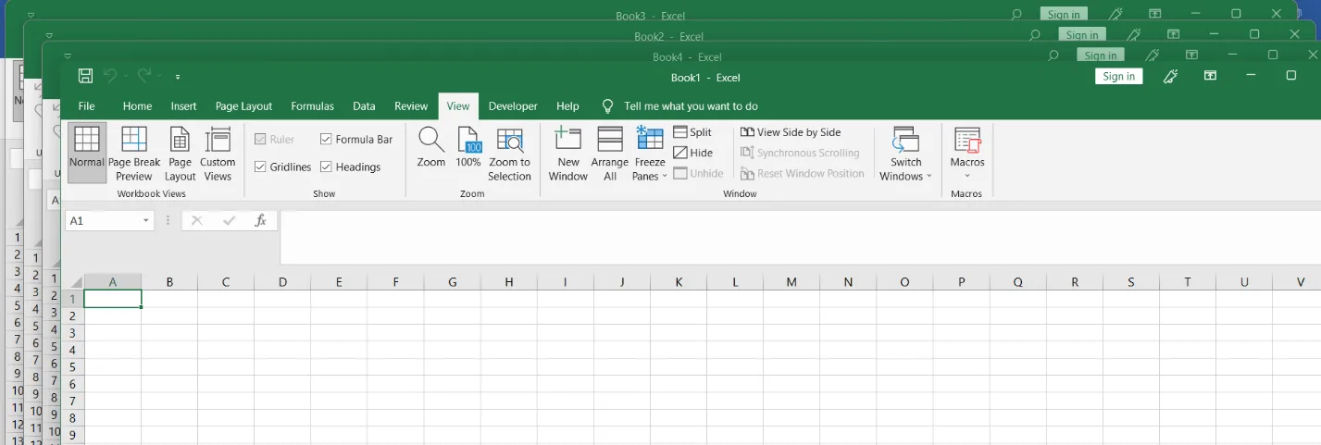Click the Save icon in Book1 title bar
1321x445 pixels.
point(85,77)
